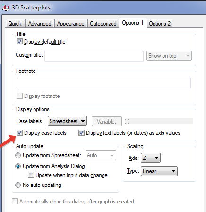206x212 pixels.
Task: Go to the Options 2 tab
Action: click(x=160, y=24)
